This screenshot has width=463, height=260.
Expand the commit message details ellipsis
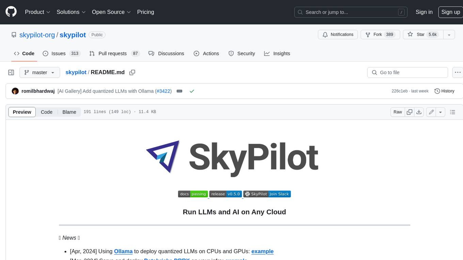click(x=179, y=91)
